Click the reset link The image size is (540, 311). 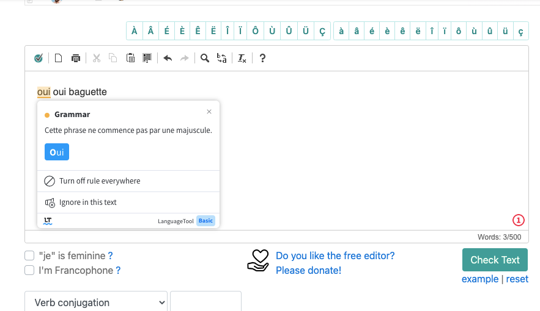click(517, 279)
